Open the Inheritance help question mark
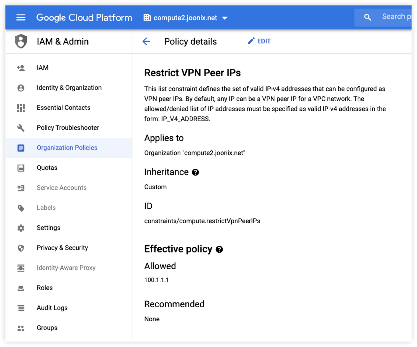Viewport: 417px width, 347px height. [x=195, y=172]
